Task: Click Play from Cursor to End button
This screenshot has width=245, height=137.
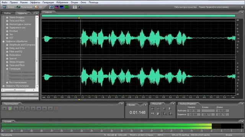Action: tap(21, 108)
